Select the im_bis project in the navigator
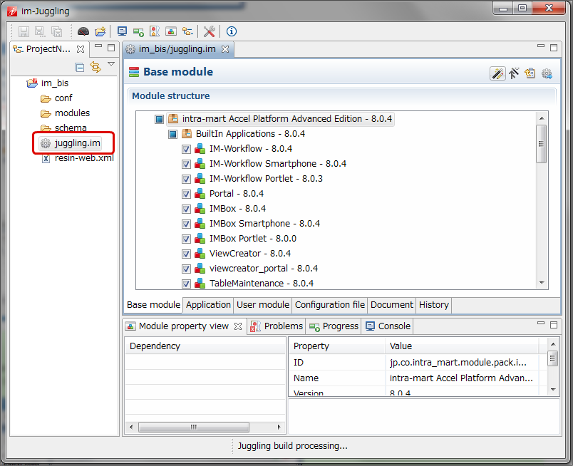 pos(54,83)
